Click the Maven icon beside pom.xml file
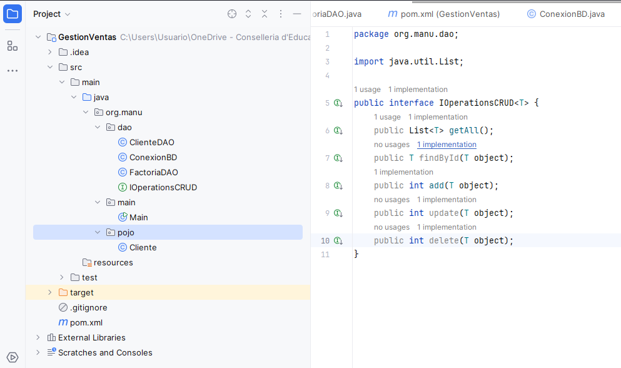This screenshot has height=368, width=621. pyautogui.click(x=63, y=323)
